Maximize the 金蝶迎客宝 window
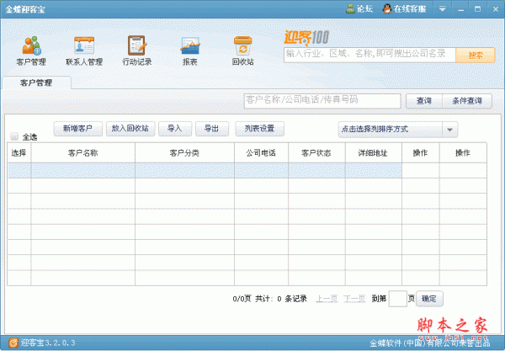505x351 pixels. point(477,9)
